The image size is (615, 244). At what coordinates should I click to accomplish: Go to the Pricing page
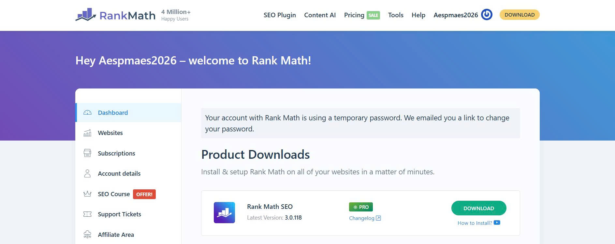pos(354,15)
